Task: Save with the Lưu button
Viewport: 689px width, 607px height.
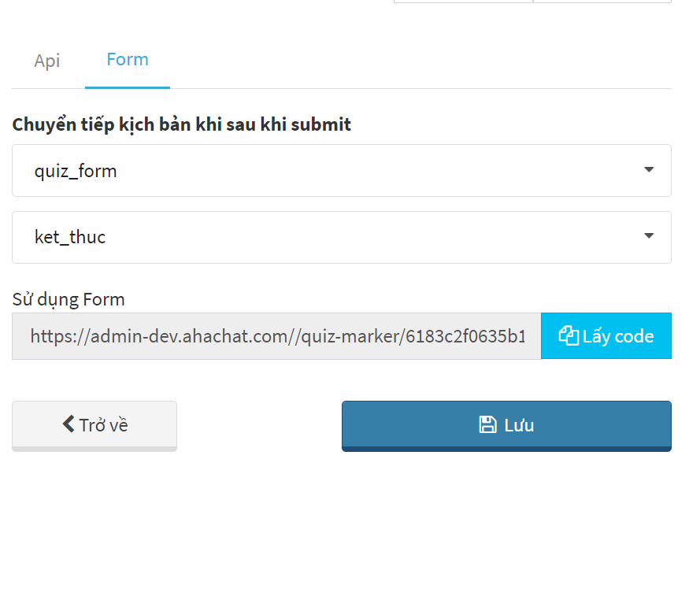Action: tap(506, 426)
